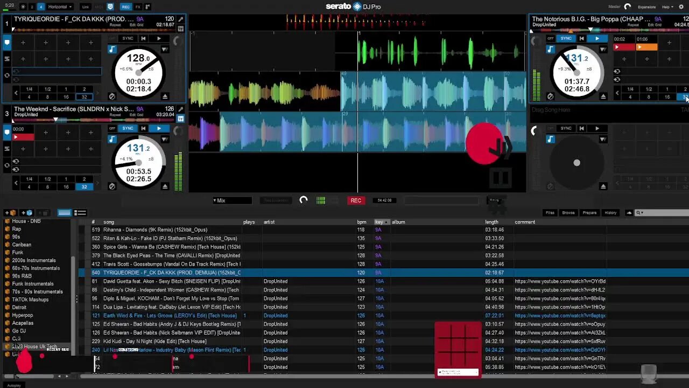Open the tempo tap icon on deck 3
This screenshot has width=689, height=388.
pyautogui.click(x=112, y=186)
